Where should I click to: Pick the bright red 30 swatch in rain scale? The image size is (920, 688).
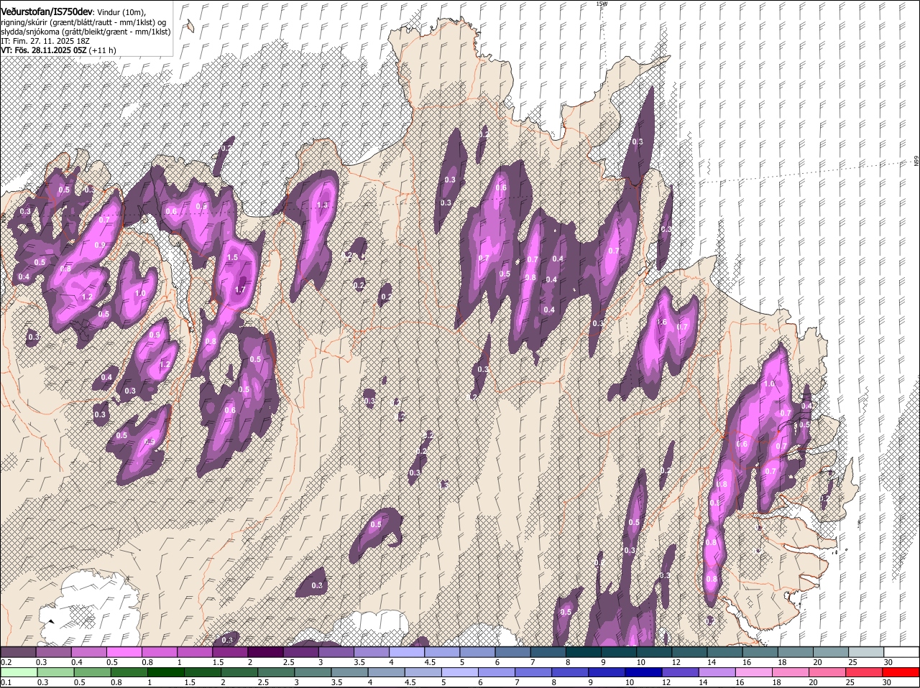pyautogui.click(x=901, y=672)
